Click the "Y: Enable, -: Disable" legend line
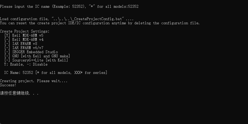 26,64
